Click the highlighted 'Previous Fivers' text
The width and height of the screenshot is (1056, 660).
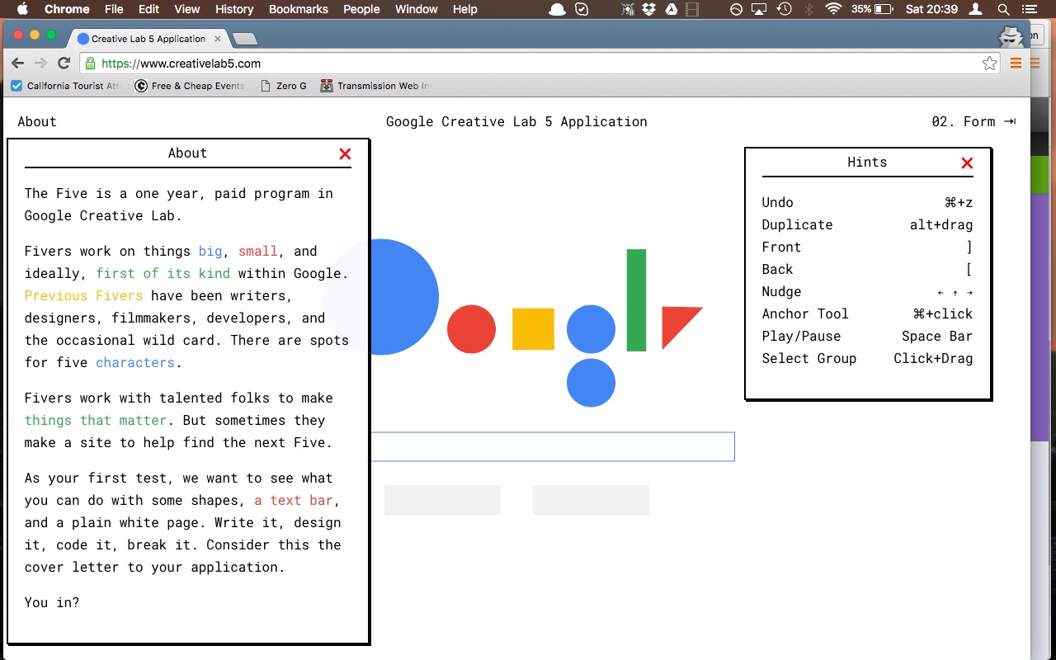[x=83, y=295]
